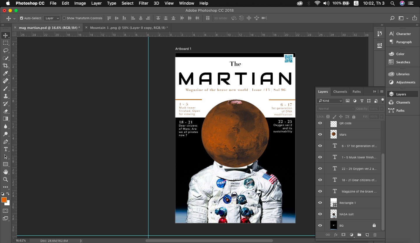Select the Eyedropper tool
The image size is (420, 243).
pos(6,73)
